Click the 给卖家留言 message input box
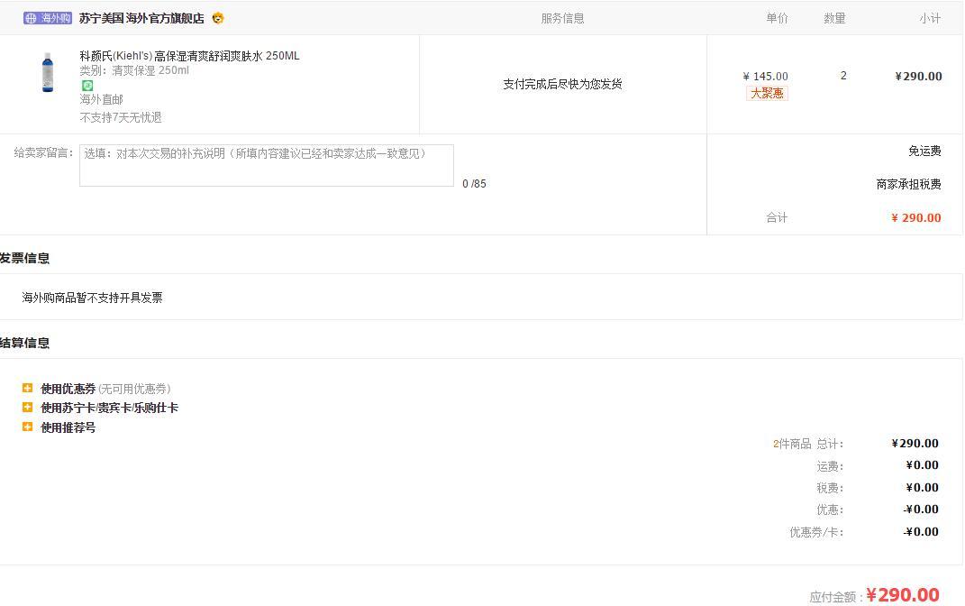The width and height of the screenshot is (965, 606). pos(267,165)
